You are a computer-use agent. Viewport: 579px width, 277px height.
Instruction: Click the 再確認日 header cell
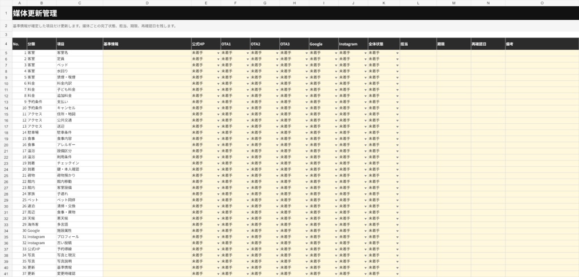pos(488,44)
